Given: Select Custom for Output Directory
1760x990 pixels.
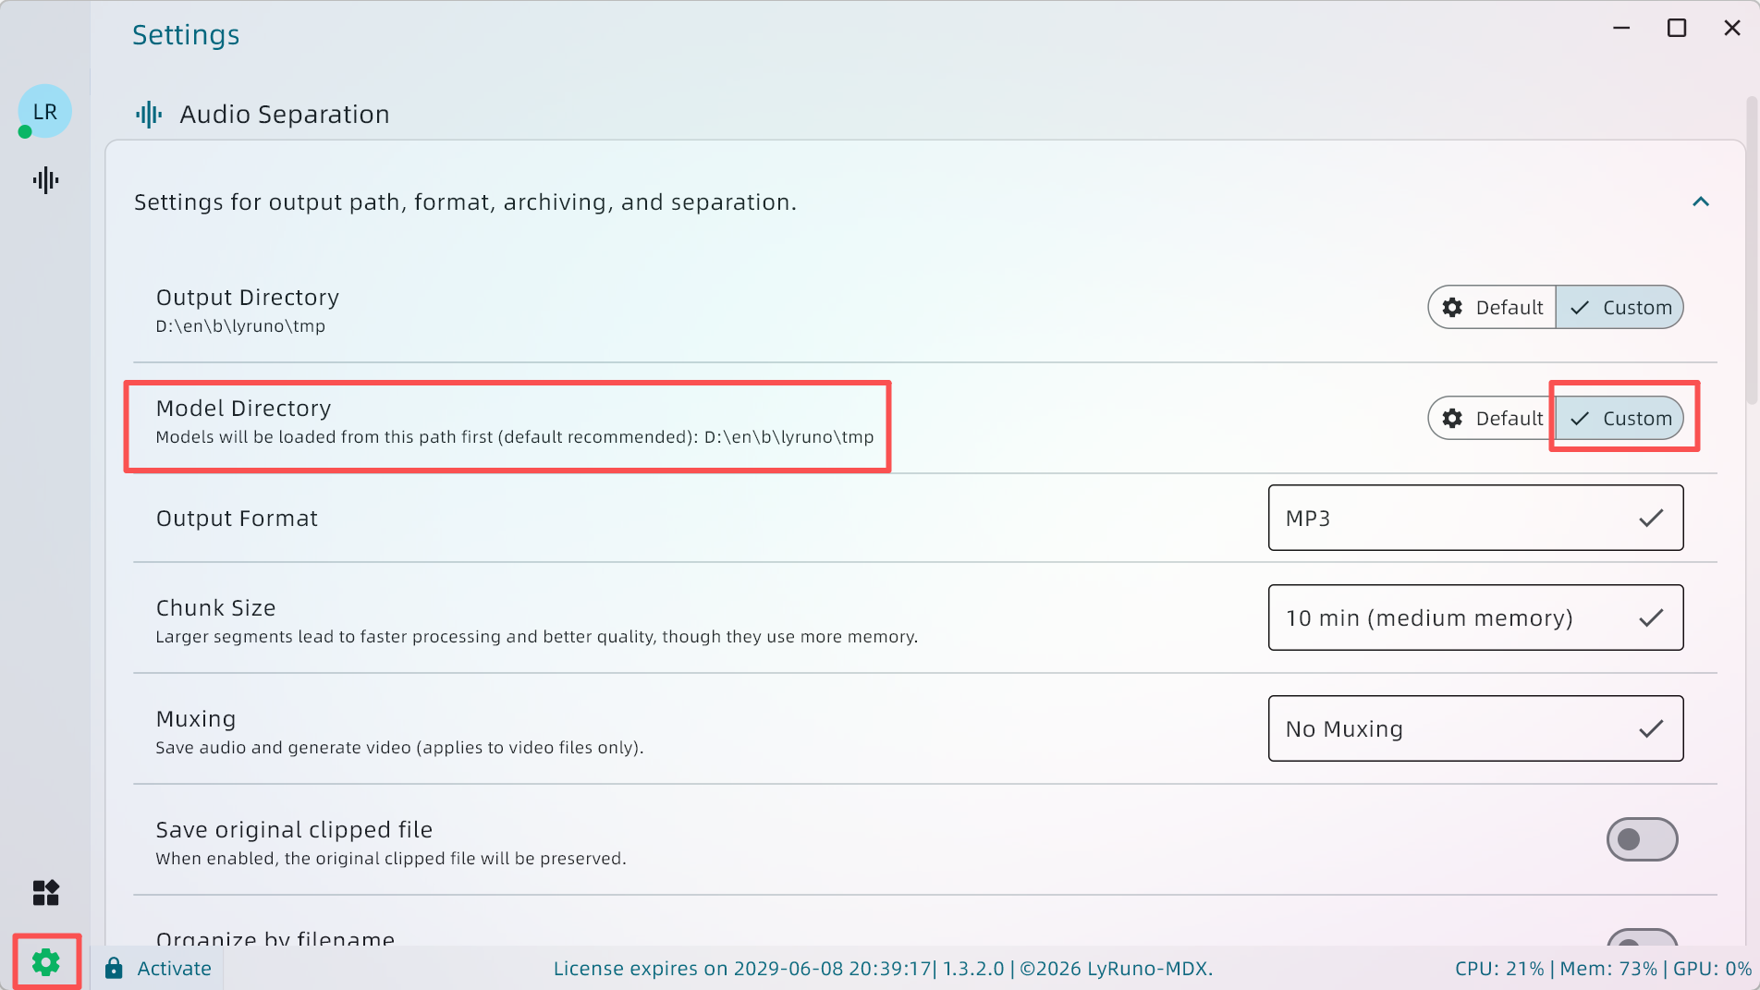Looking at the screenshot, I should click(x=1619, y=308).
